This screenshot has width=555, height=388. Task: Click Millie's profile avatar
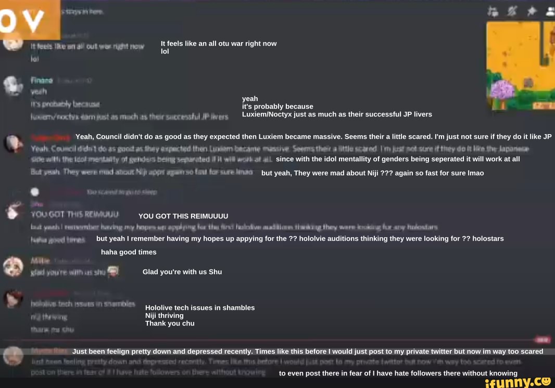tap(12, 266)
